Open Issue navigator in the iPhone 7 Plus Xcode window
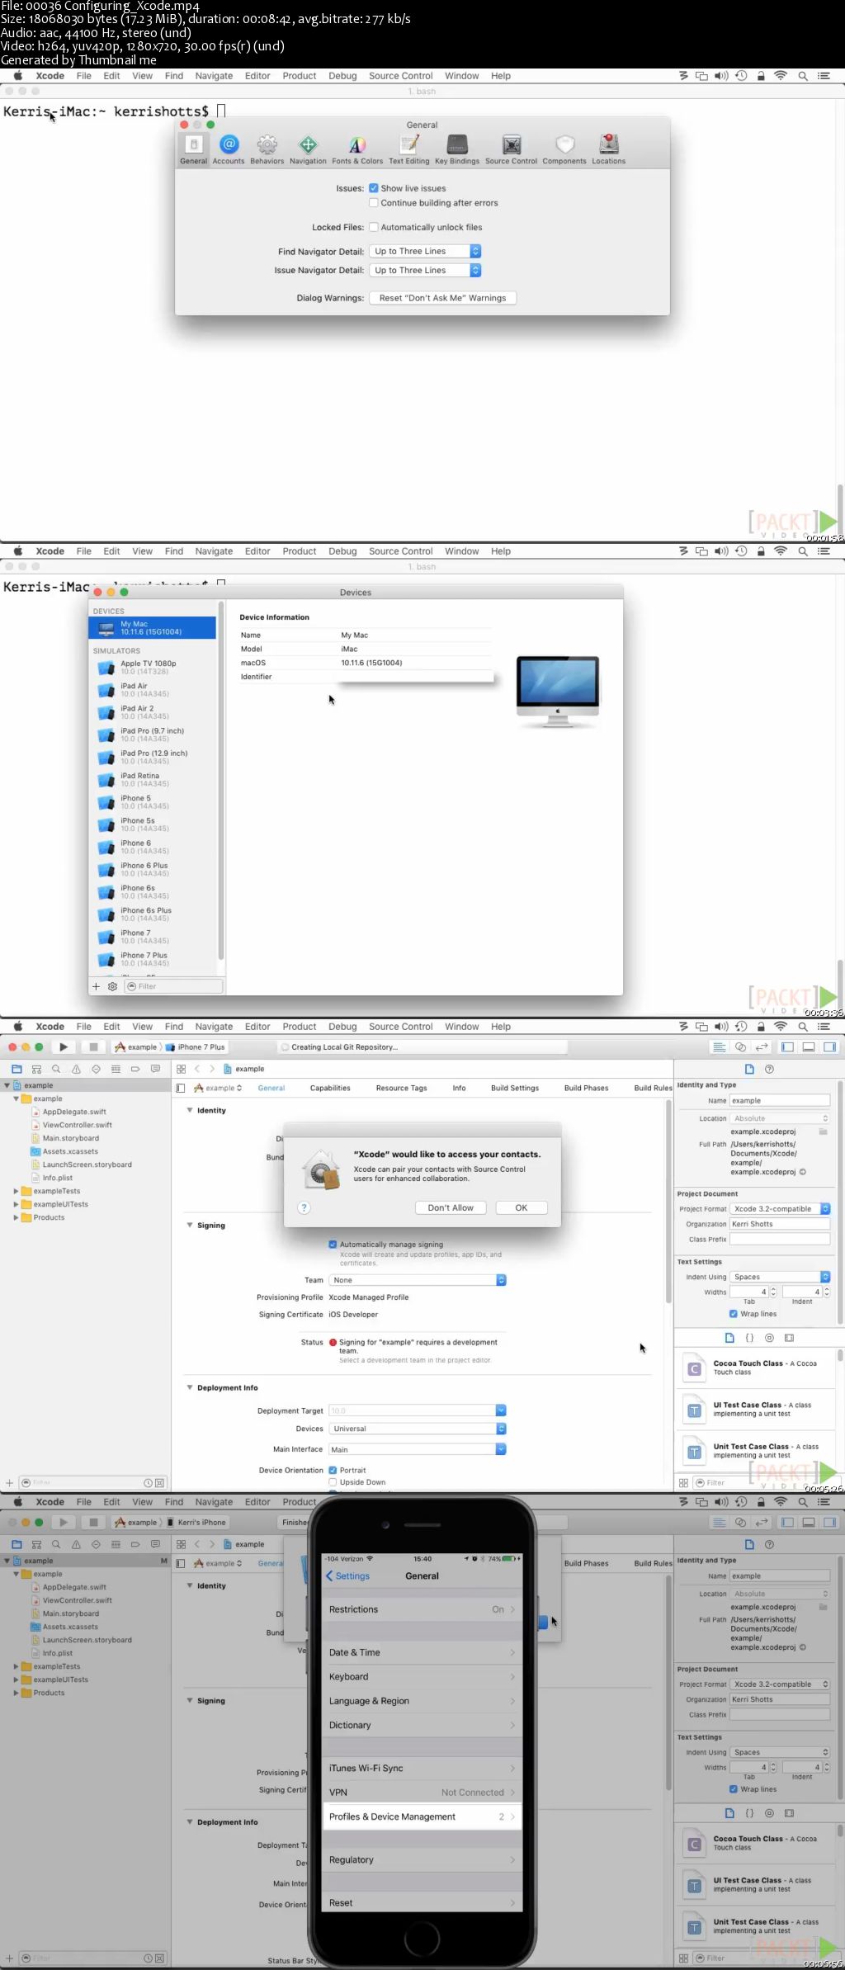Screen dimensions: 845x1970 [76, 1069]
